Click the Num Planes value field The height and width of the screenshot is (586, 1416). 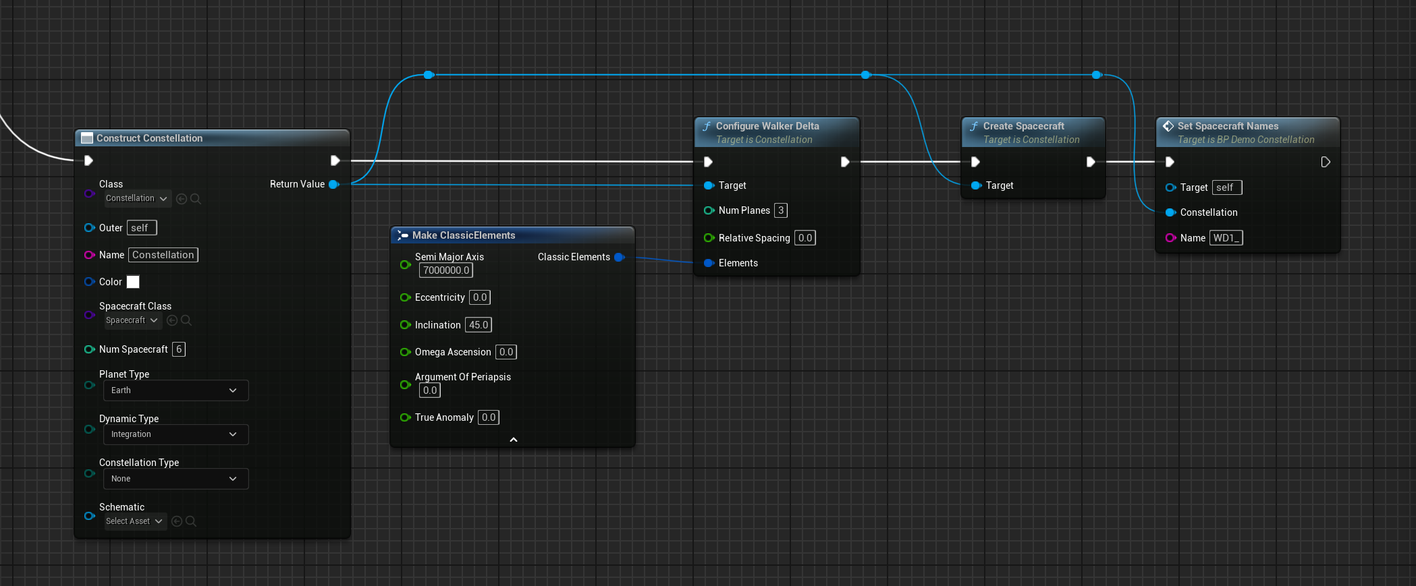tap(781, 210)
